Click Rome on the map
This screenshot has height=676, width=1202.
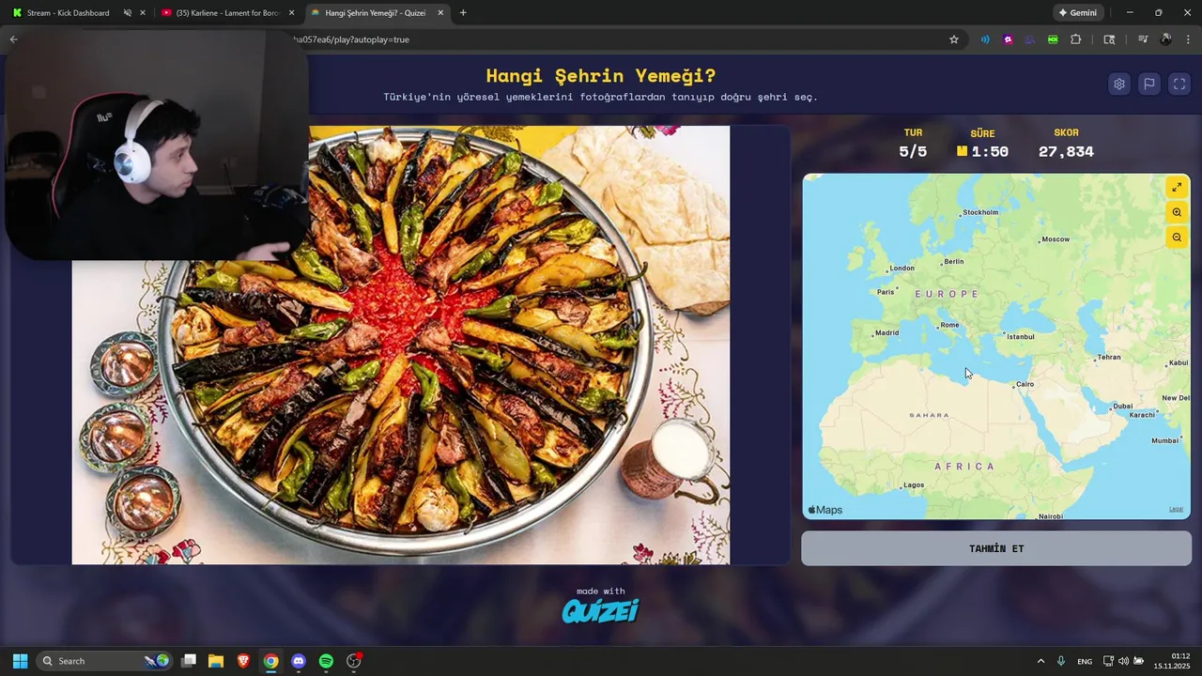point(948,325)
